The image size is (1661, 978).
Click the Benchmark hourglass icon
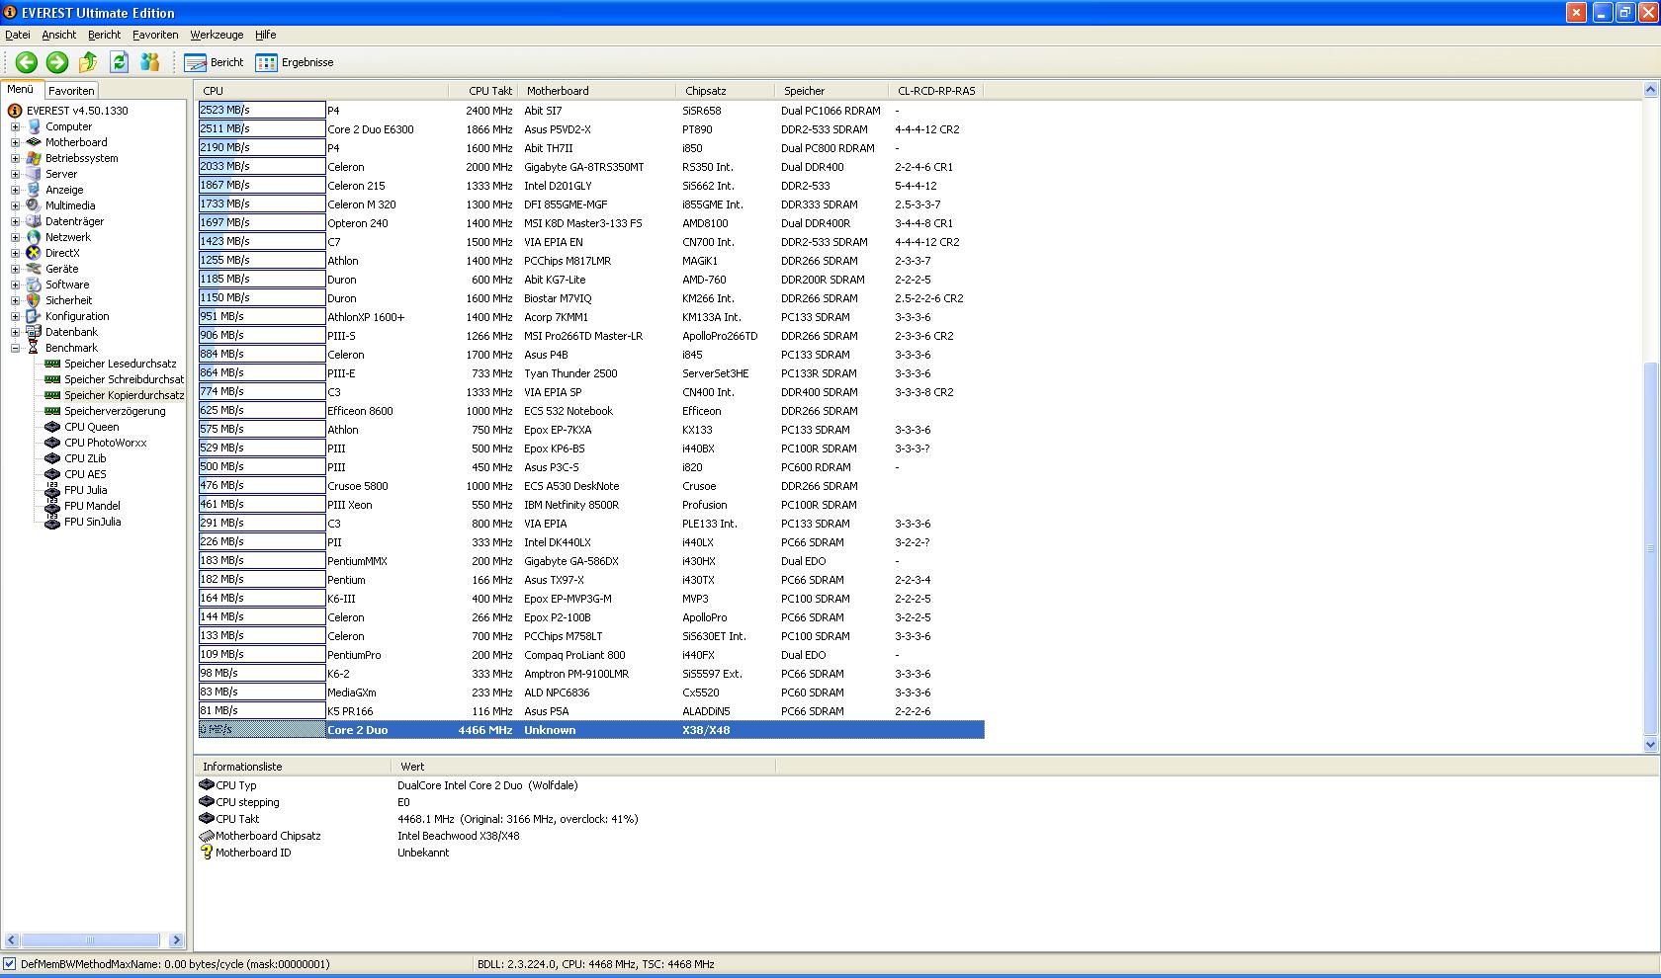click(34, 348)
